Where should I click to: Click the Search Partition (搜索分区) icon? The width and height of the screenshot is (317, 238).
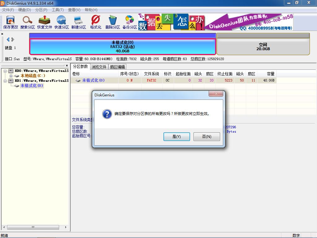(28, 22)
